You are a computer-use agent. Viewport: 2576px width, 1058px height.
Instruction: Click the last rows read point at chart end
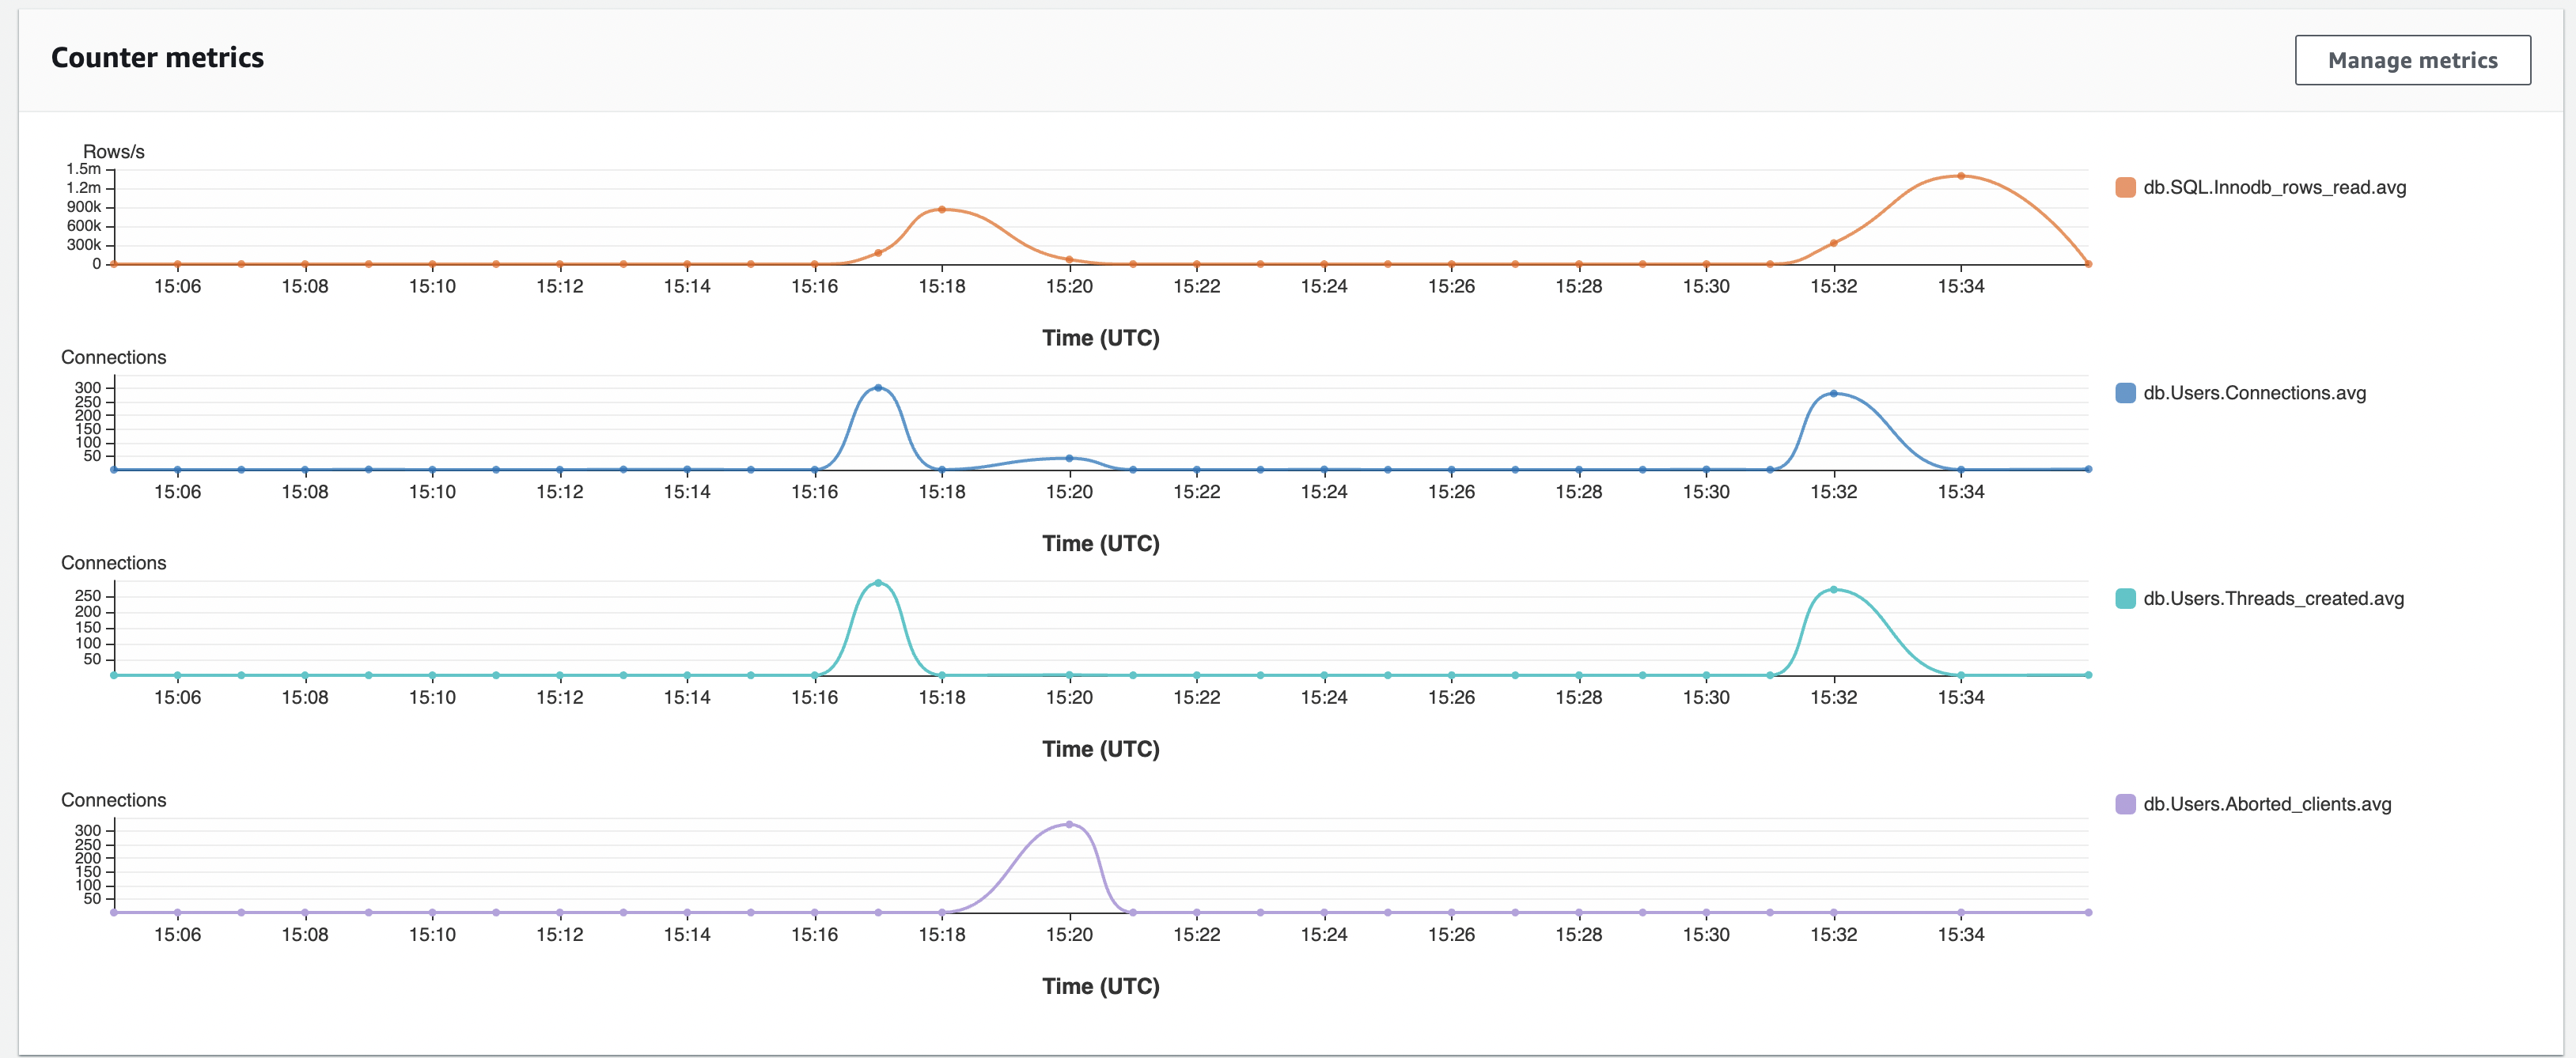point(2088,264)
